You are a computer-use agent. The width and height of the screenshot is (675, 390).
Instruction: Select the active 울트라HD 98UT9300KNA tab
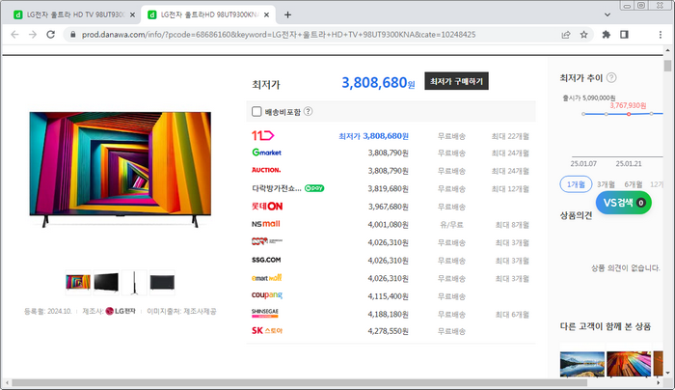209,15
